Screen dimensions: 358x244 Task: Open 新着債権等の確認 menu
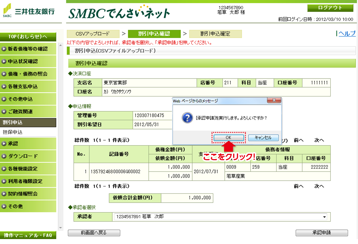click(x=28, y=49)
